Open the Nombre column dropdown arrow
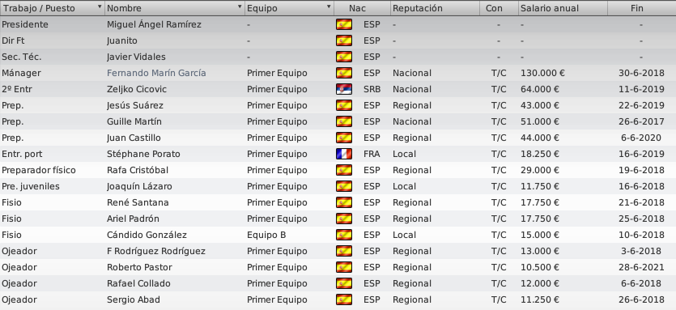The width and height of the screenshot is (676, 310). pyautogui.click(x=240, y=7)
